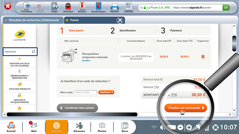This screenshot has height=134, width=239.
Task: Click the site info icon in address bar
Action: coord(141,8)
